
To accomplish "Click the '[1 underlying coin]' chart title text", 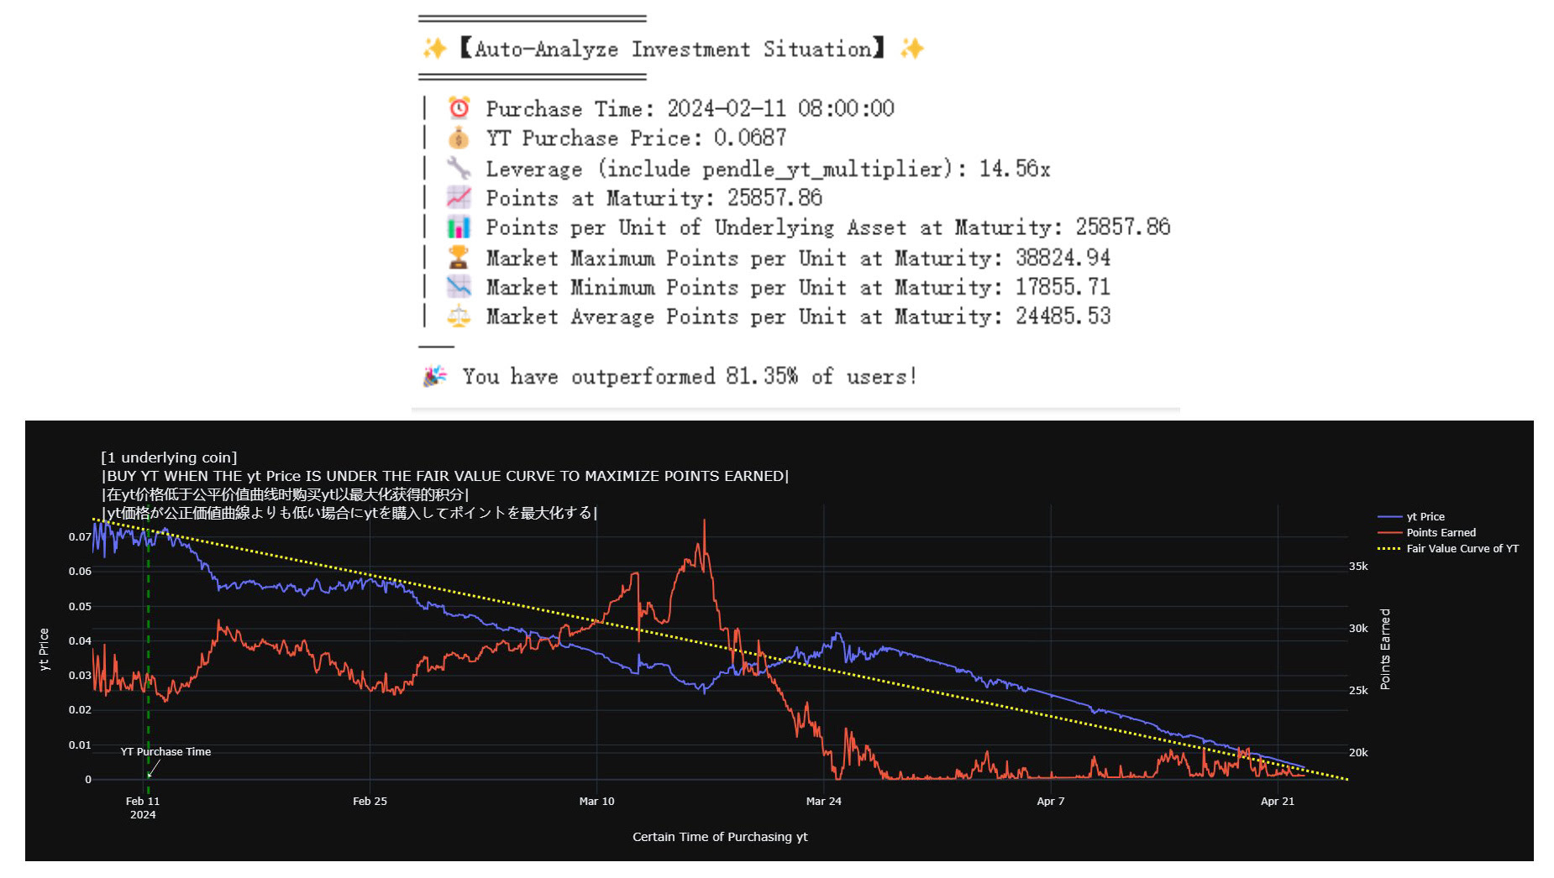I will point(169,457).
